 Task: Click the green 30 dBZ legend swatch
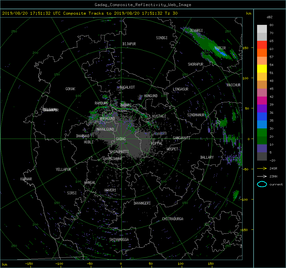[262, 132]
